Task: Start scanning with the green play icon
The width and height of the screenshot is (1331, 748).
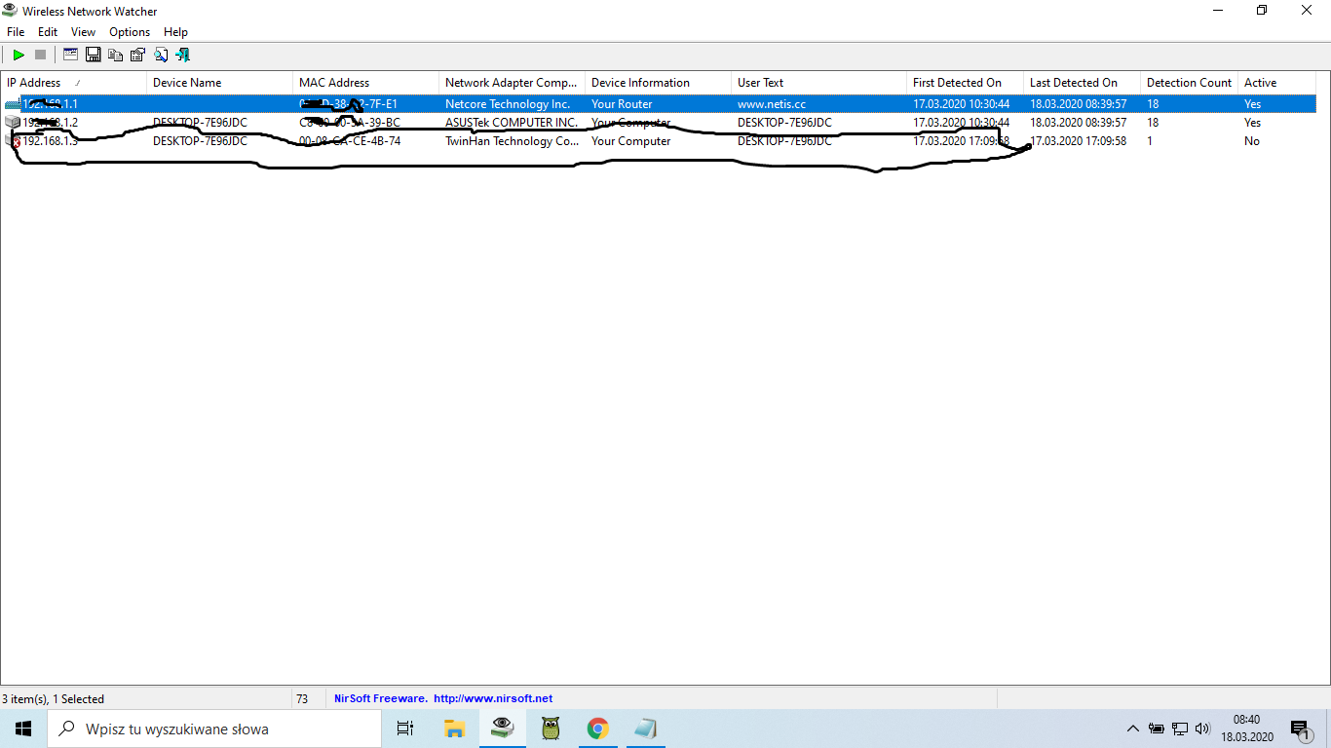Action: click(19, 55)
